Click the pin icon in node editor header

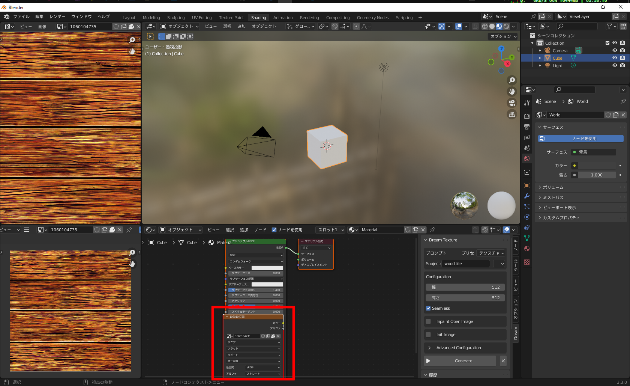coord(432,230)
